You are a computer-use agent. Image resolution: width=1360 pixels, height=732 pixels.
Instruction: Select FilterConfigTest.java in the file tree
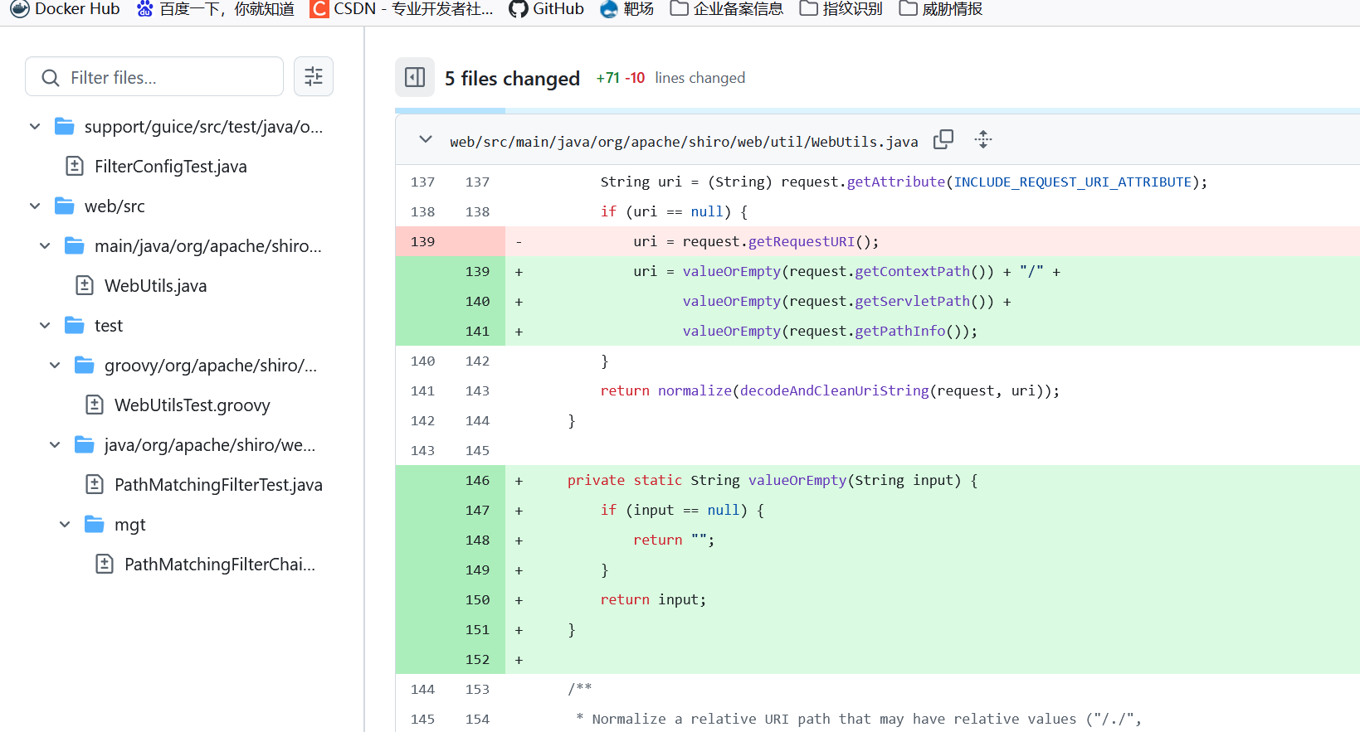point(171,167)
